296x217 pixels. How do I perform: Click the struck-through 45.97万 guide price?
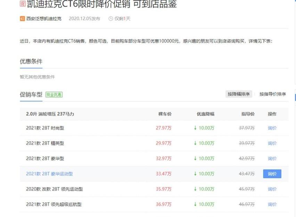247,189
